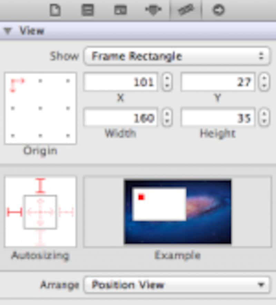This screenshot has width=276, height=305.
Task: Toggle the top margin autosizing strut
Action: click(x=40, y=186)
